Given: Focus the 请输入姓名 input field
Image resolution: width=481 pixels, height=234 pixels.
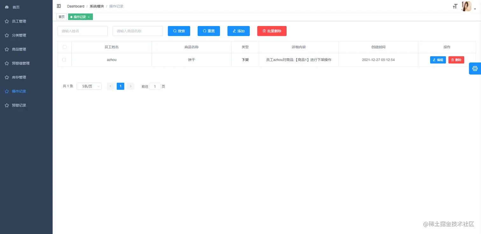Looking at the screenshot, I should [83, 31].
